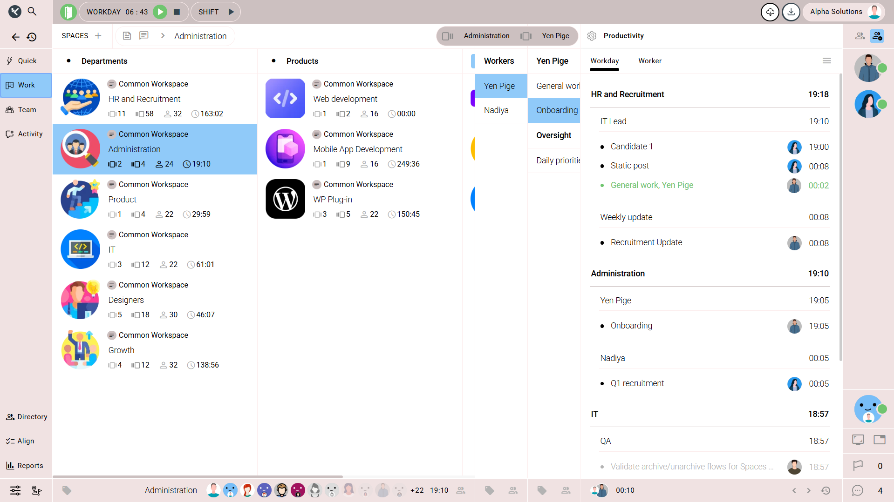Click the download icon in top bar
894x502 pixels.
coord(791,12)
